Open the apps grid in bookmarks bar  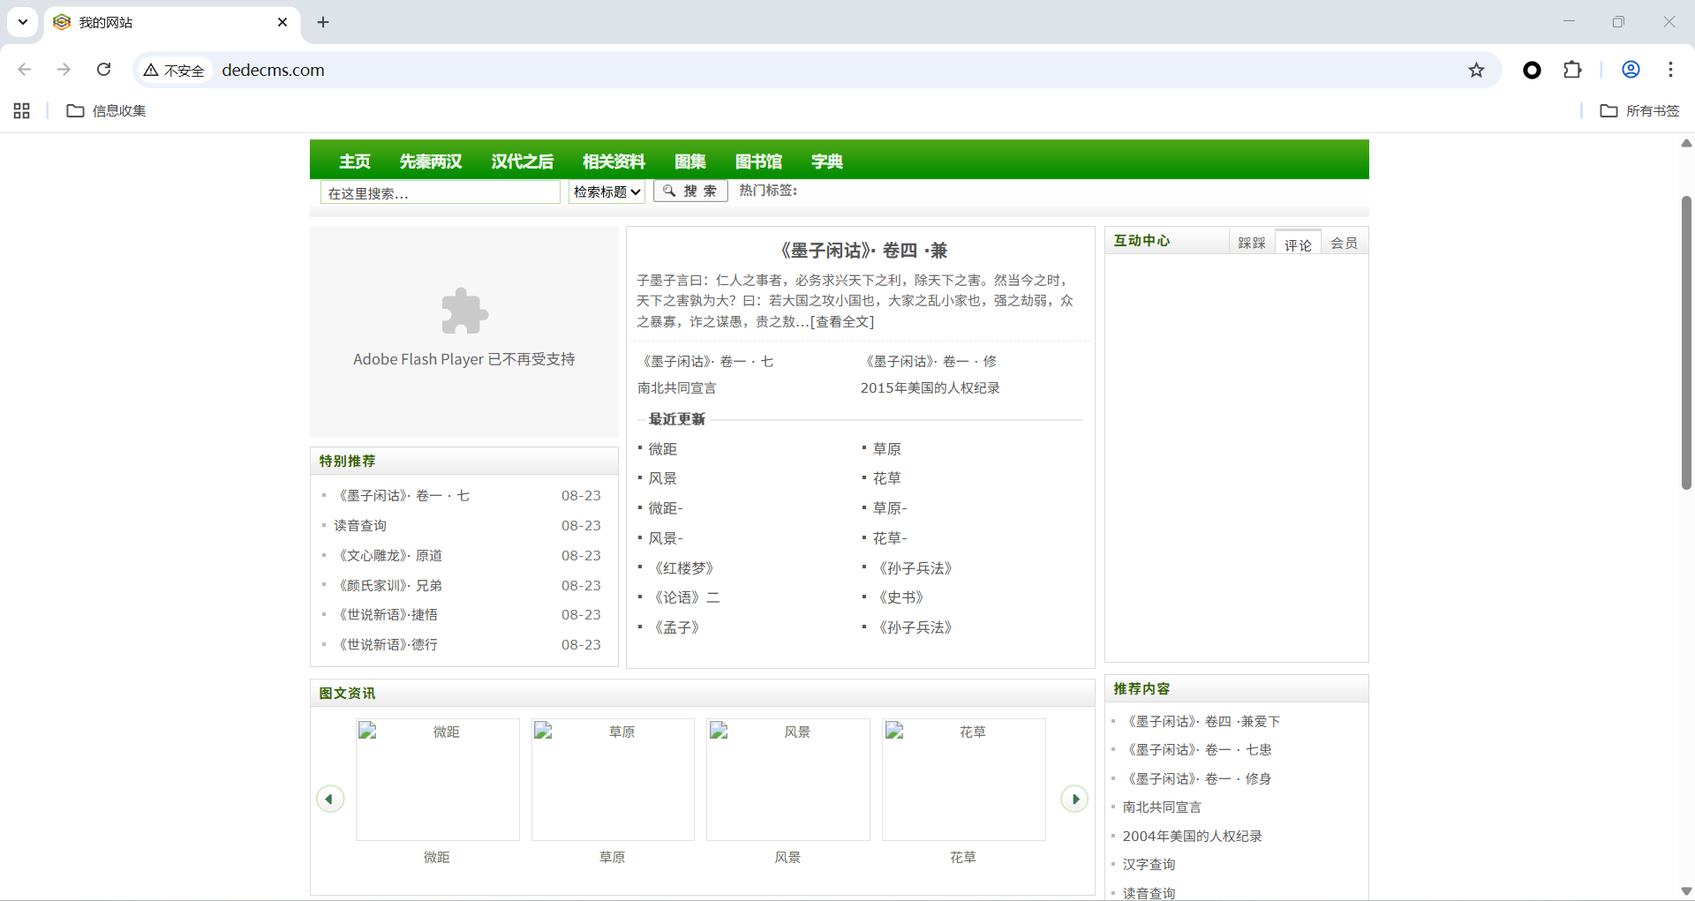(22, 110)
